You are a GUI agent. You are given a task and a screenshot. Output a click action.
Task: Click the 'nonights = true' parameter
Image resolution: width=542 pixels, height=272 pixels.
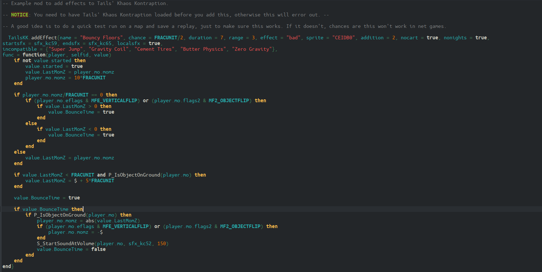[x=465, y=38]
